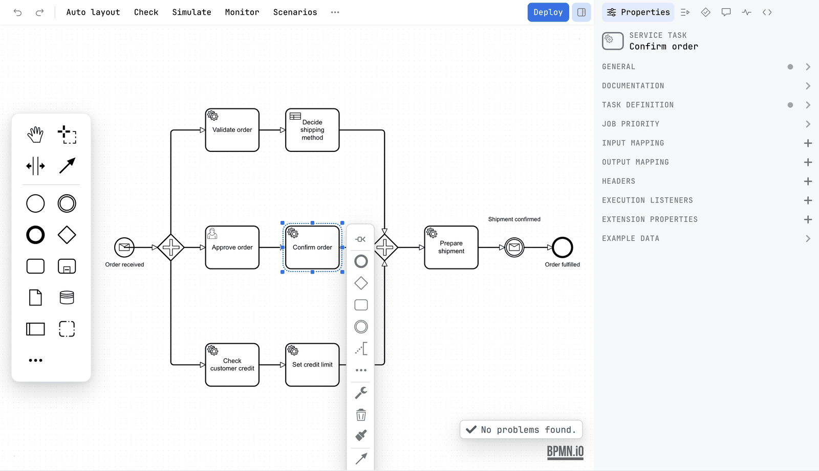Click the undo arrow

point(18,12)
